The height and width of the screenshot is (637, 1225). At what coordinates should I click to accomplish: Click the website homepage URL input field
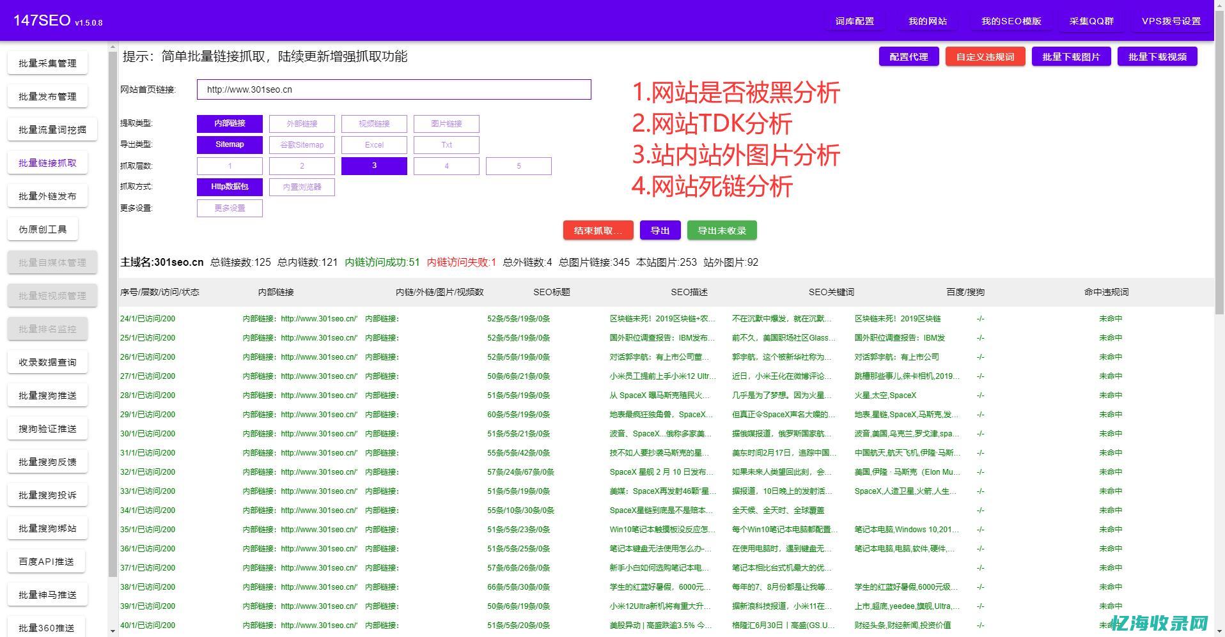coord(393,89)
